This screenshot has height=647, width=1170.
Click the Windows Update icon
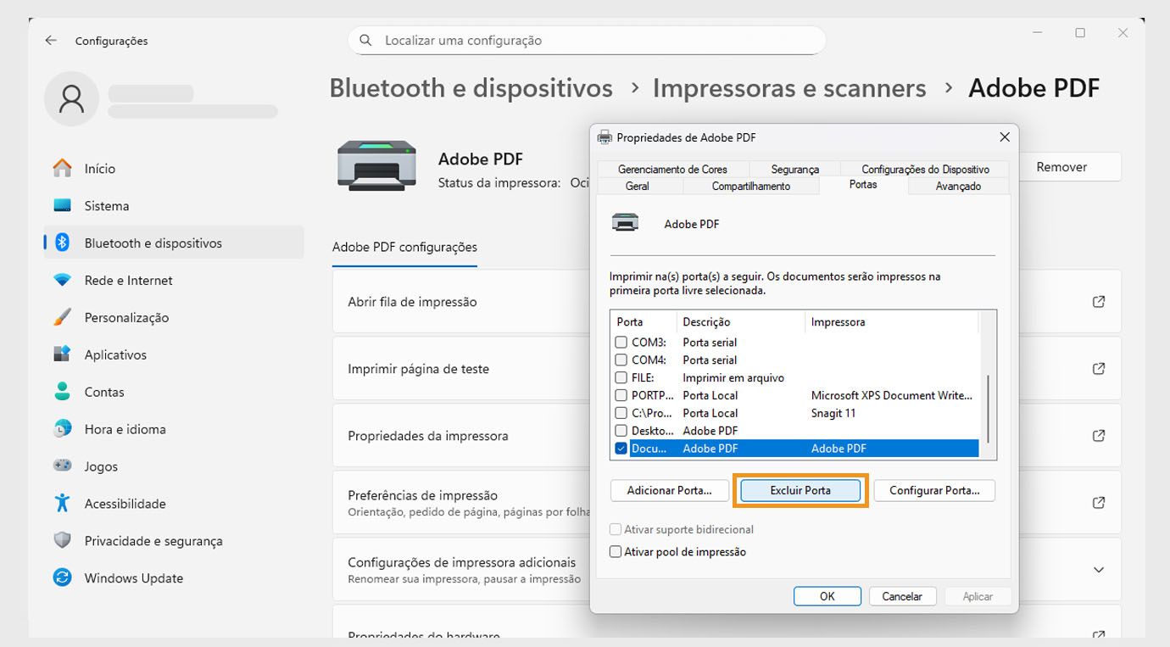coord(63,577)
